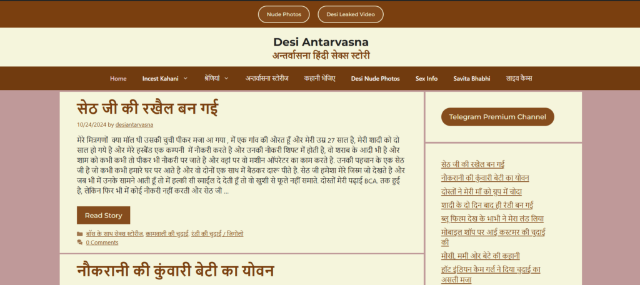Click the folder icon beside post categories
Screen dimensions: 640x285
(x=80, y=234)
